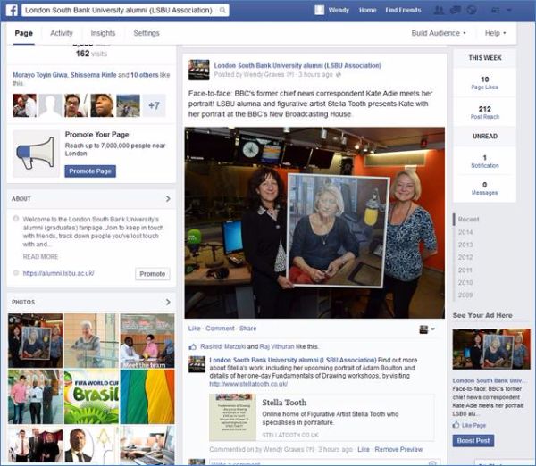
Task: Open the 0 Messages unread item
Action: click(x=484, y=188)
